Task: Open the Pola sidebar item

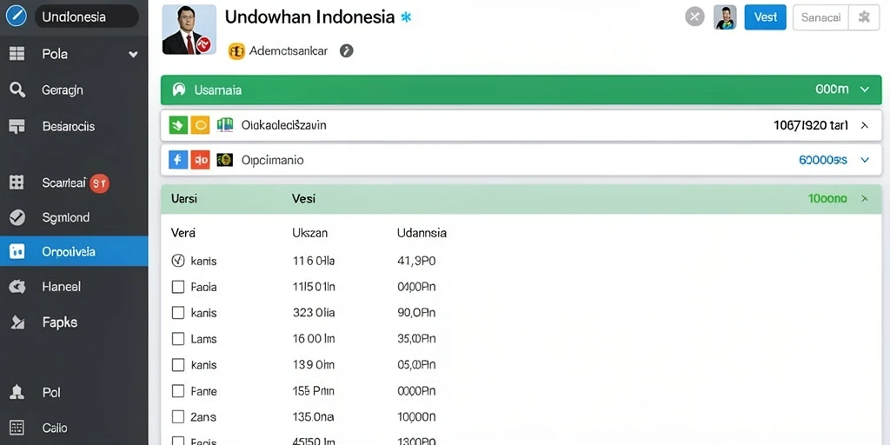Action: (x=74, y=55)
